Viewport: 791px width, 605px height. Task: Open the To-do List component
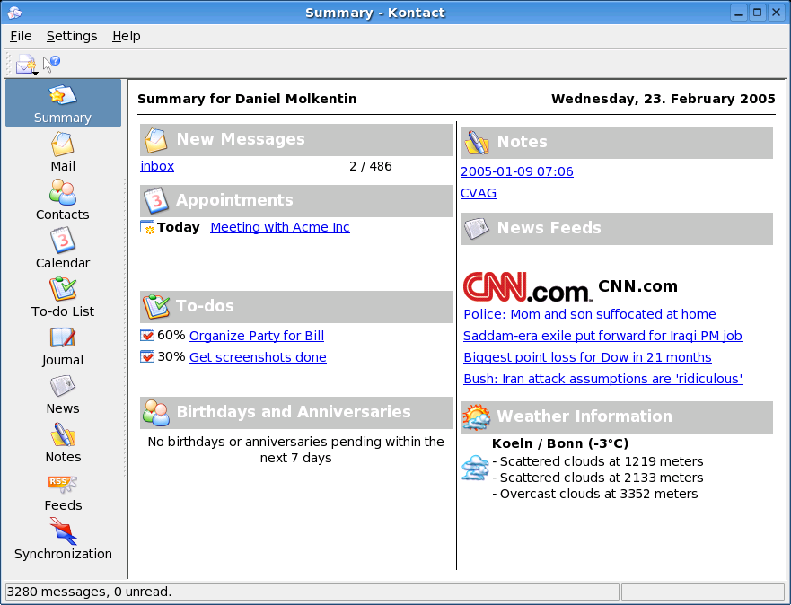tap(63, 297)
